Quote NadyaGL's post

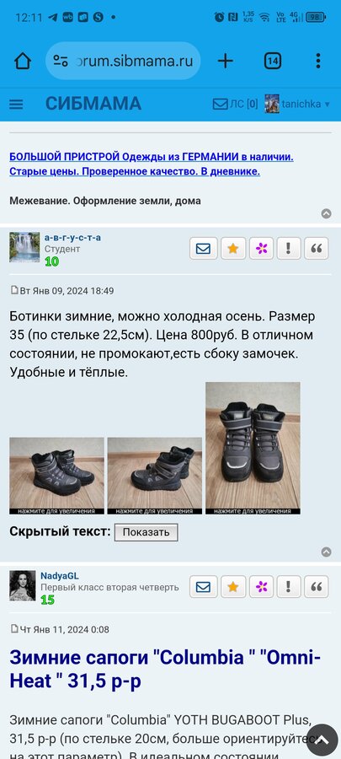[317, 587]
